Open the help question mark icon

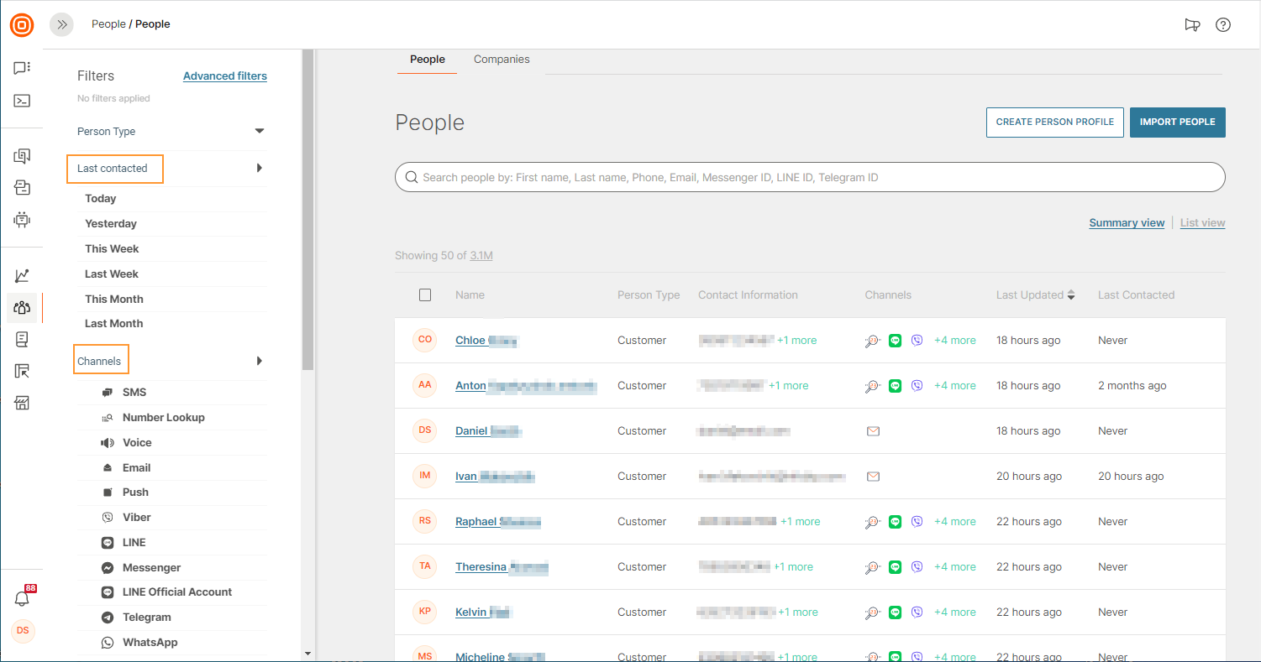[x=1223, y=24]
